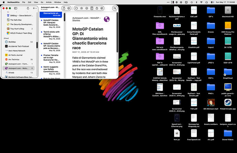Image resolution: width=237 pixels, height=153 pixels.
Task: Open the Window menu
Action: coord(57,2)
